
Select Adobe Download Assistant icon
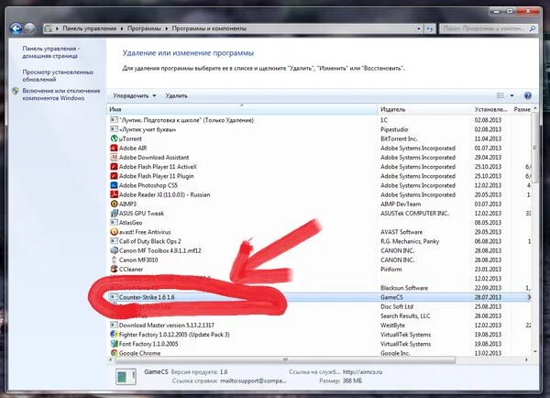(x=114, y=157)
